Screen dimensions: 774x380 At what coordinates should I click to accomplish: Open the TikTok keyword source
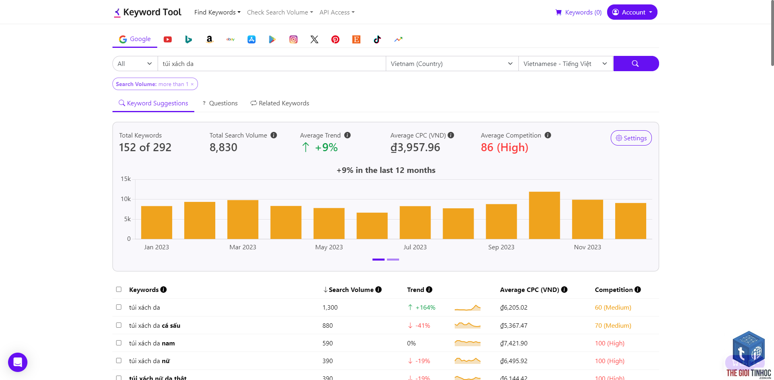click(x=377, y=39)
